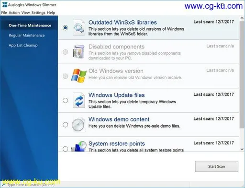Click the 'System restore points' heading
The width and height of the screenshot is (245, 188).
click(117, 143)
